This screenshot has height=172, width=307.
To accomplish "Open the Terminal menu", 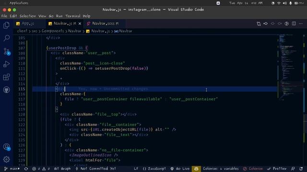I will (x=73, y=16).
